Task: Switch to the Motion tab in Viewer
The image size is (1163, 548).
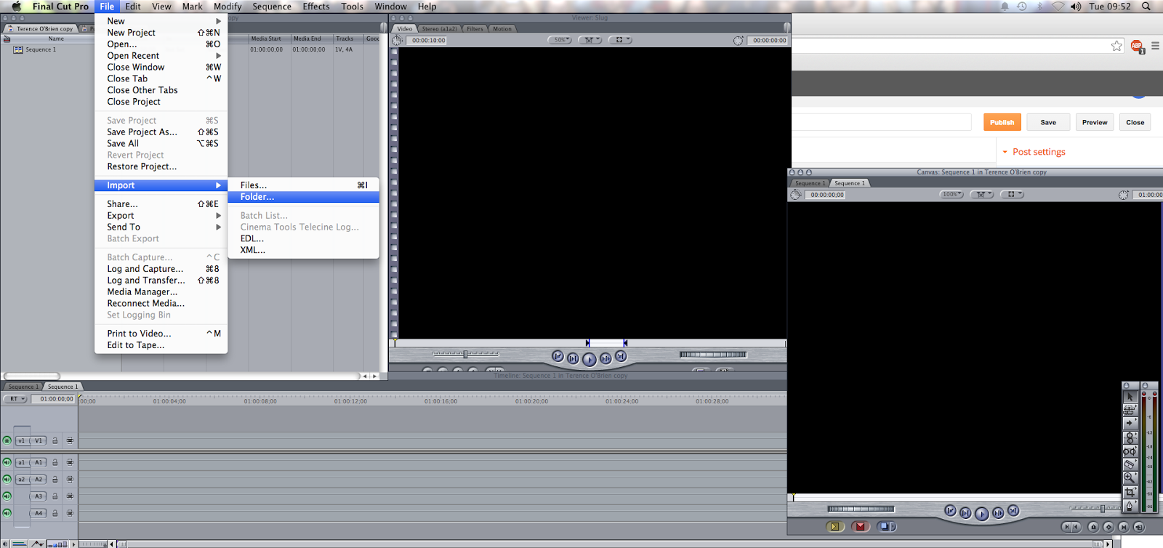Action: tap(502, 29)
